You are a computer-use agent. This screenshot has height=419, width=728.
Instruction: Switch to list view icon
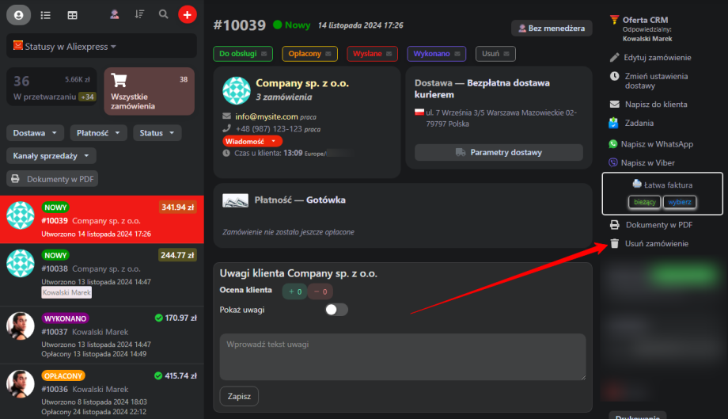click(x=46, y=15)
